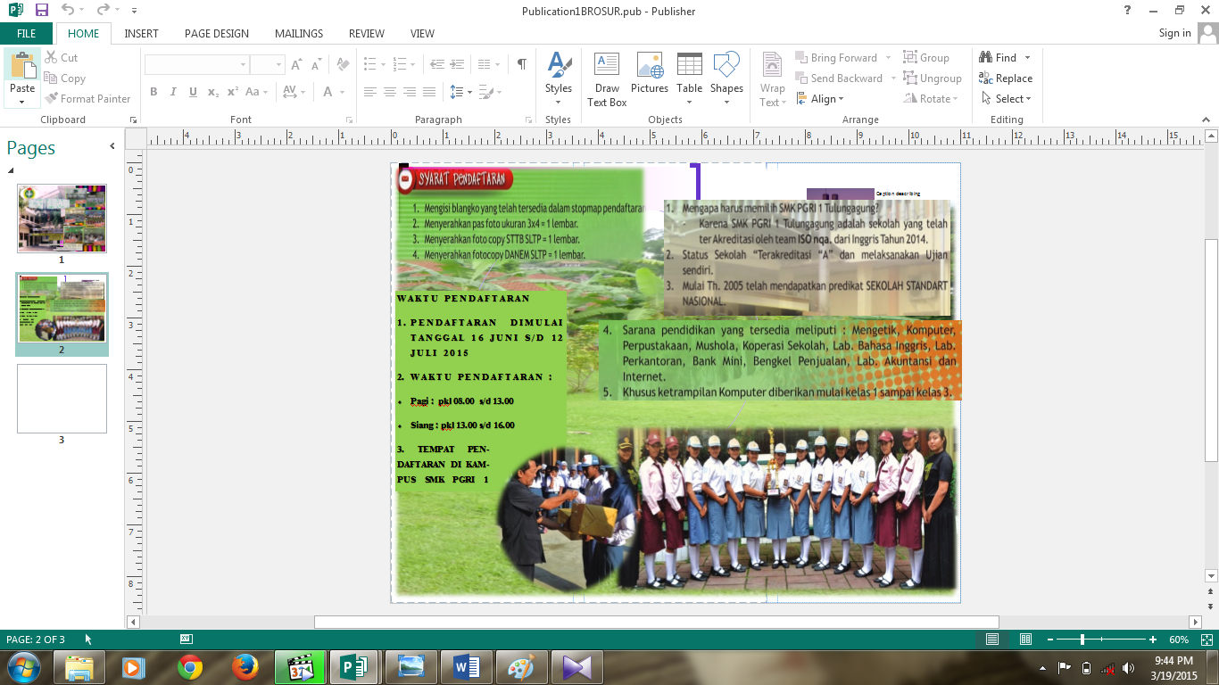1219x685 pixels.
Task: Toggle Superscript formatting
Action: point(232,92)
